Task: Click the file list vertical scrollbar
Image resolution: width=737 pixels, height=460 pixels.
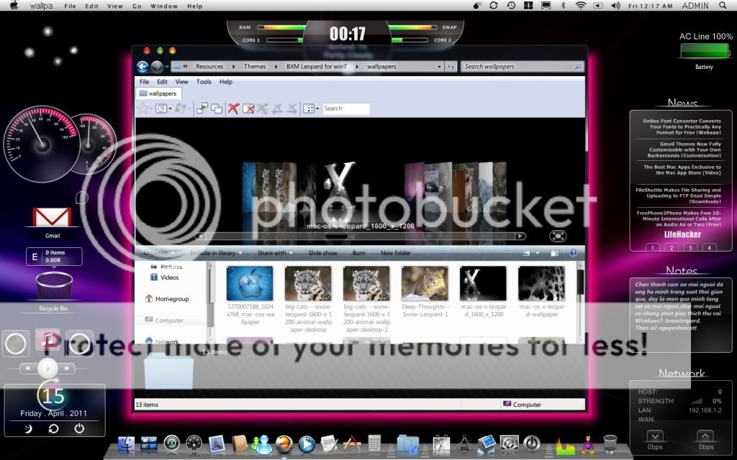Action: [581, 302]
